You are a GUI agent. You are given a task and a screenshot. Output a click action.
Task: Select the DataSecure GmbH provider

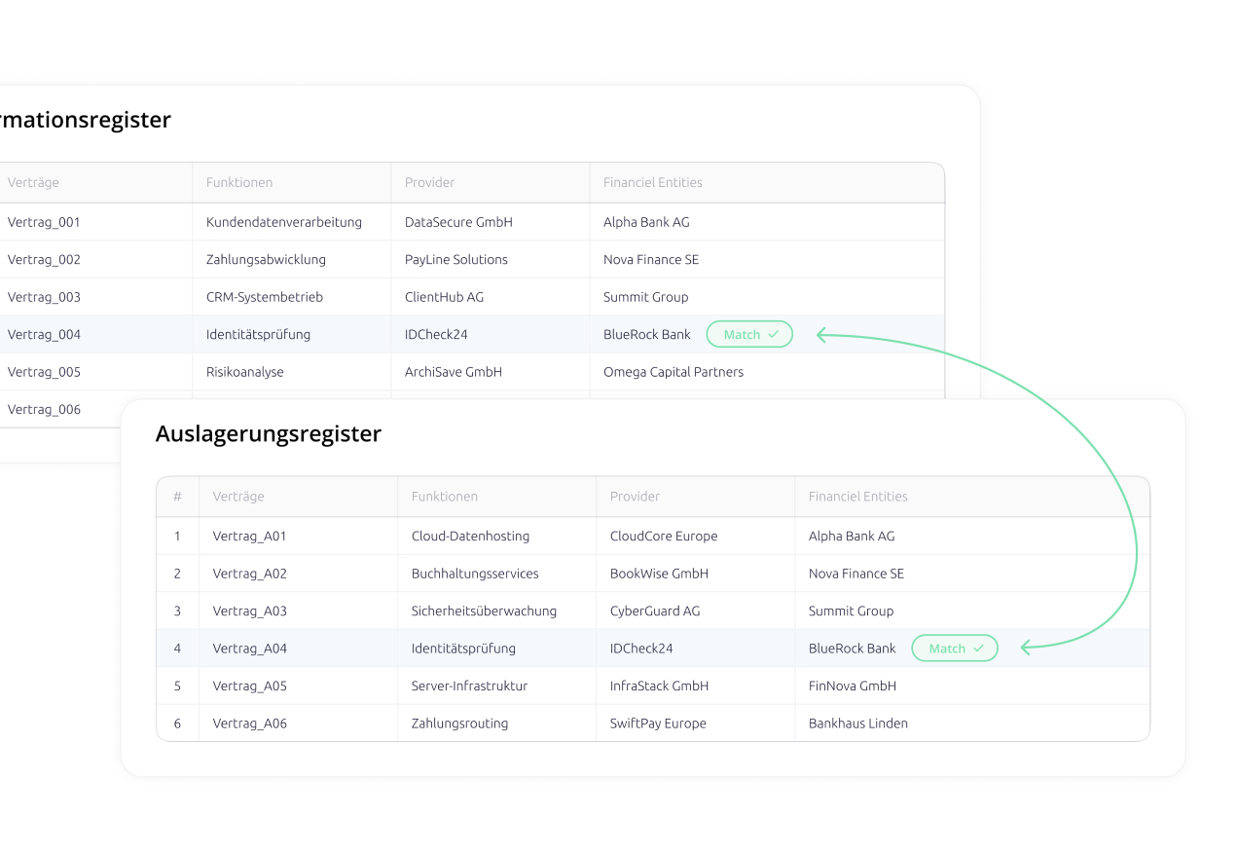coord(458,222)
